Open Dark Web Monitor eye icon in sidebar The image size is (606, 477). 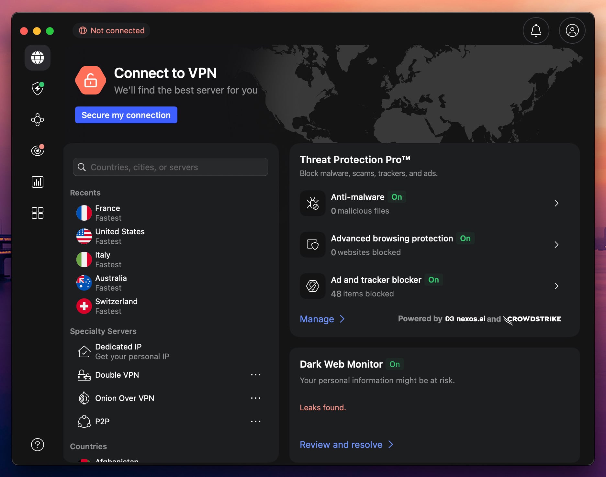37,150
